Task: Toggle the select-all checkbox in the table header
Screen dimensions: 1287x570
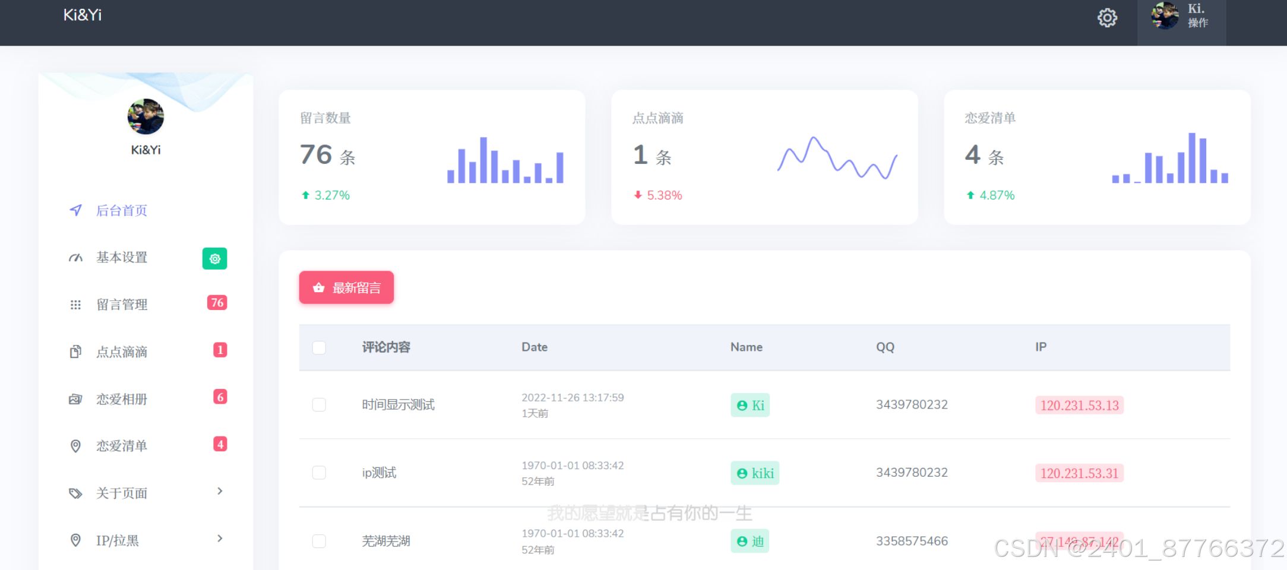Action: click(x=319, y=347)
